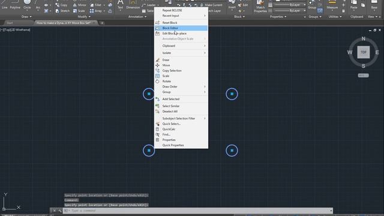
Task: Select the Text annotation tool
Action: 120,4
